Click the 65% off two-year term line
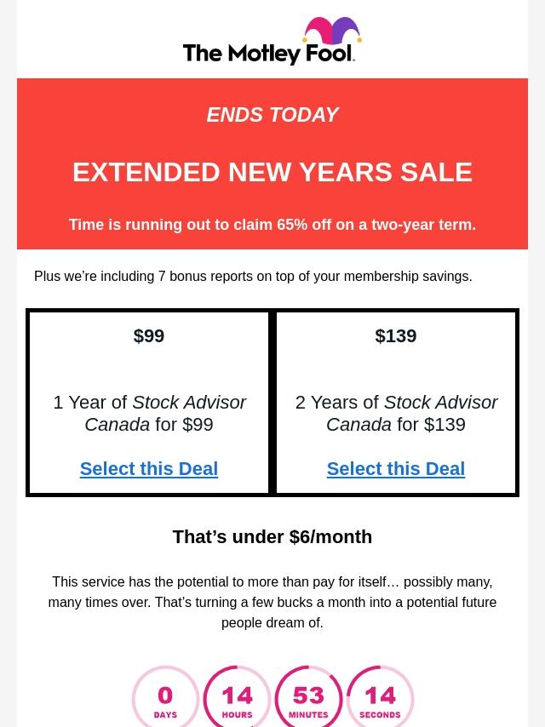Screen dimensions: 545x727 click(272, 225)
